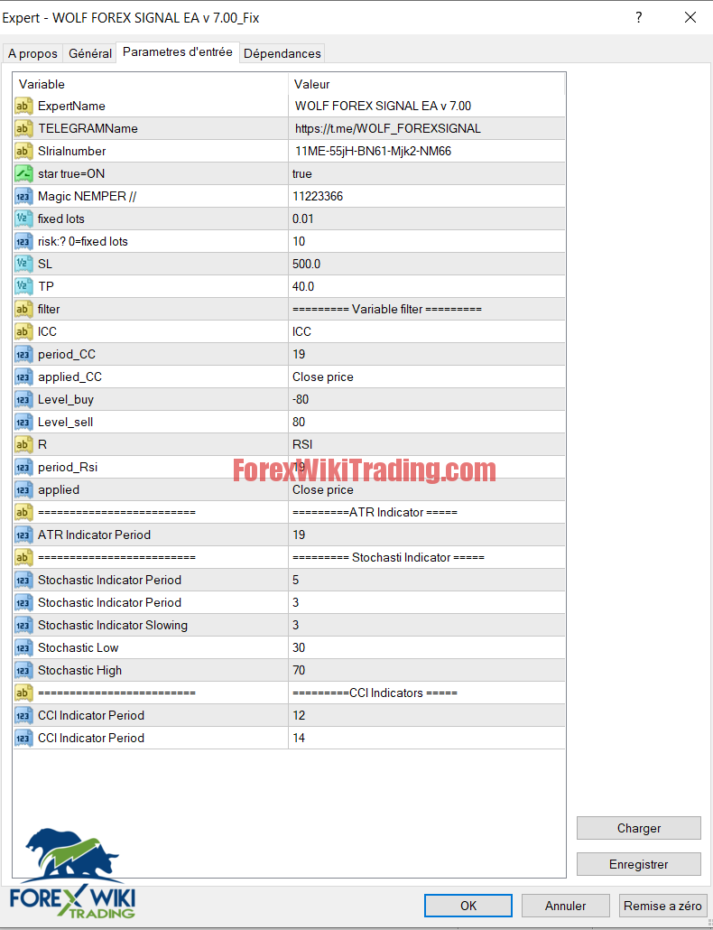Toggle the star true=ON value 'true'
Viewport: 713px width, 930px height.
(x=427, y=173)
